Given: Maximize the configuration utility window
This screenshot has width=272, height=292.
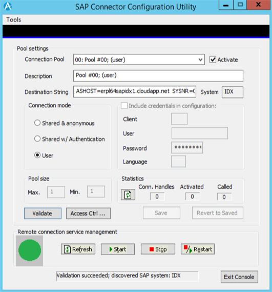Looking at the screenshot, I should coord(240,5).
